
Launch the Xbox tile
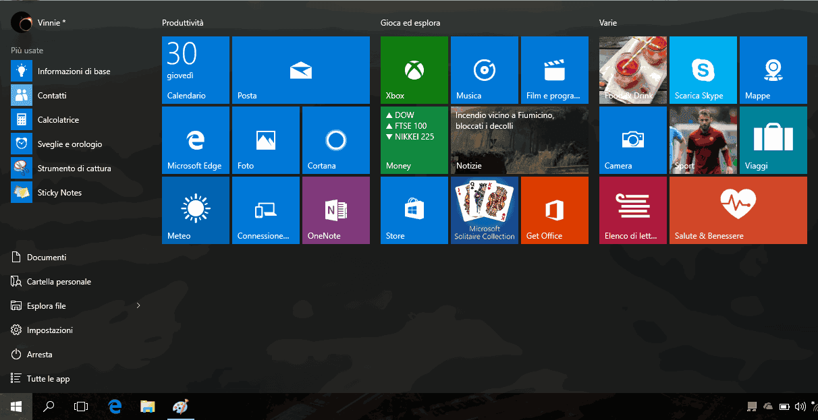[x=413, y=70]
